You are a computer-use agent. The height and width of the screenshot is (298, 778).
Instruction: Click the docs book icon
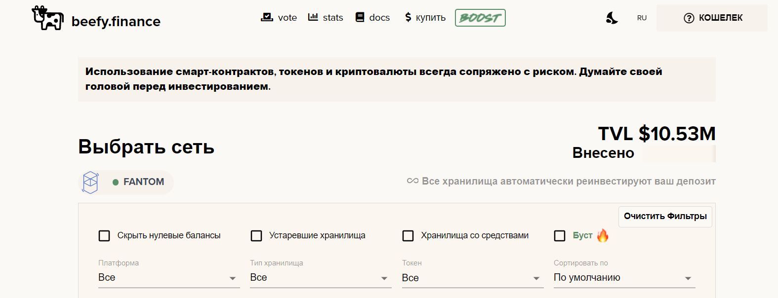360,17
